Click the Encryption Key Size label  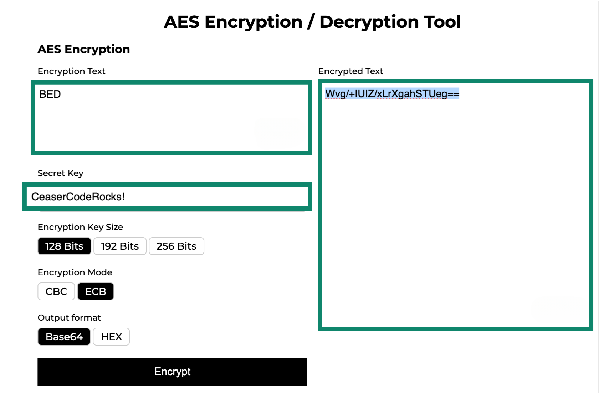click(x=80, y=227)
